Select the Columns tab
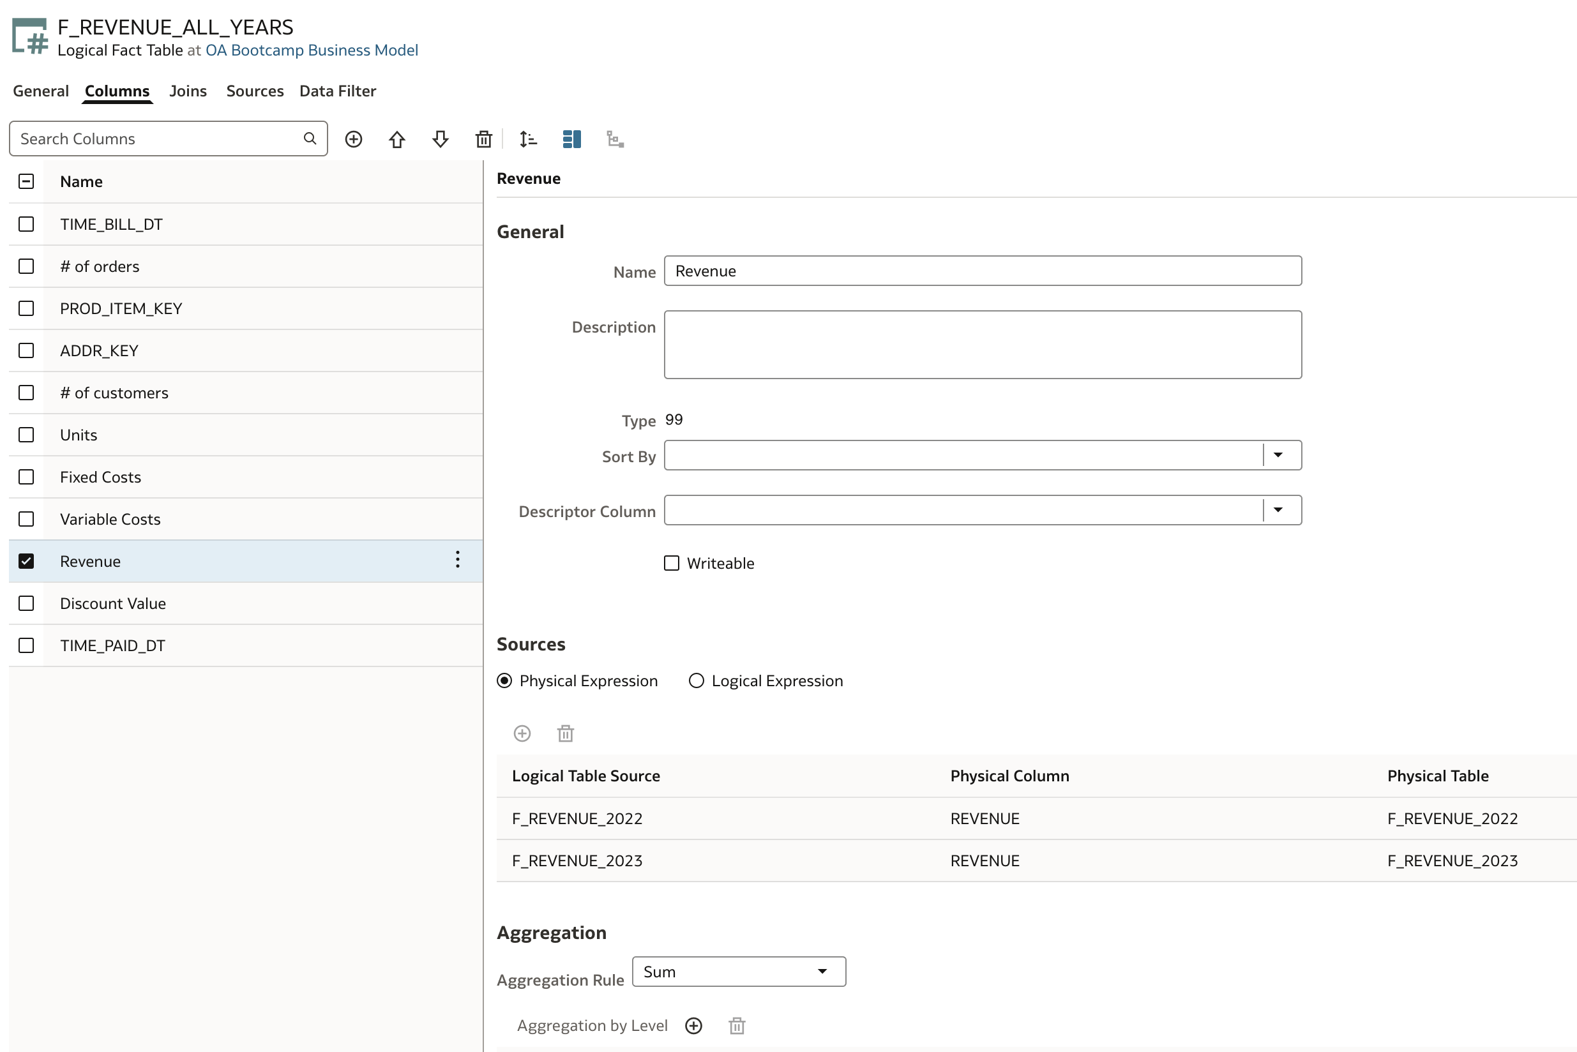This screenshot has width=1577, height=1052. coord(117,91)
